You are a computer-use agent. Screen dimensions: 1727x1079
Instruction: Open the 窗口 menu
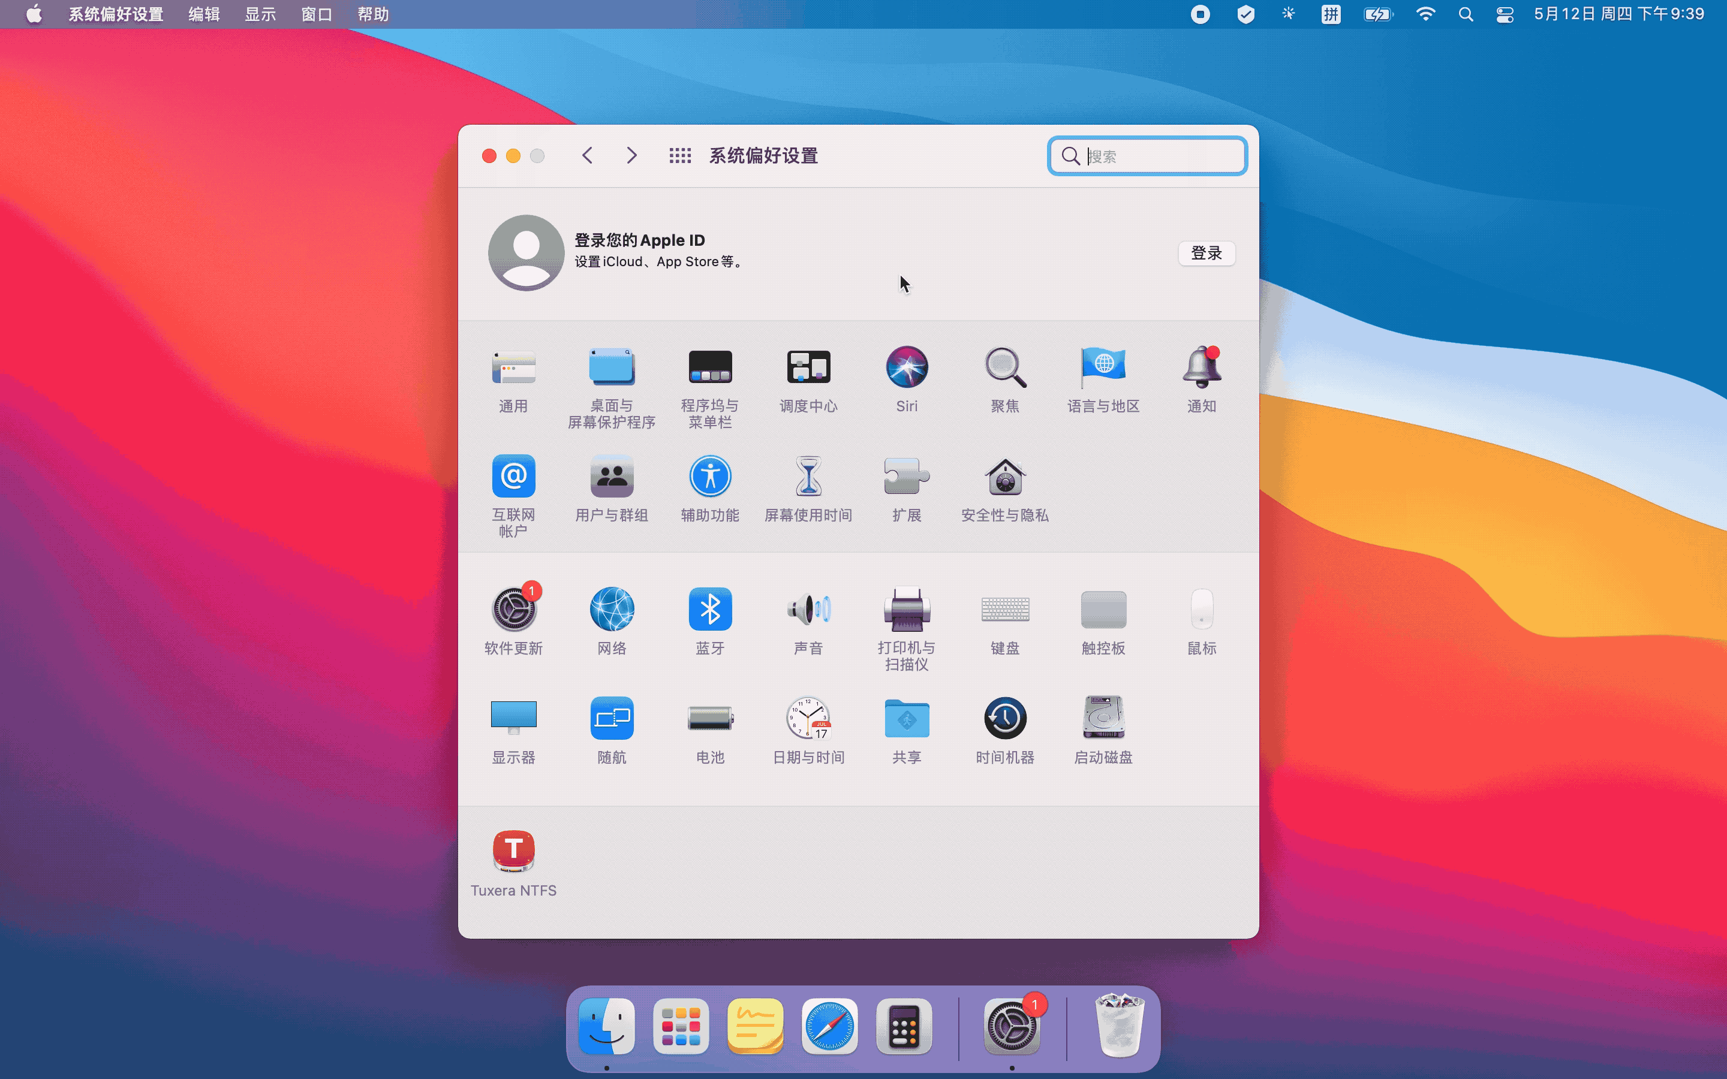[x=316, y=14]
